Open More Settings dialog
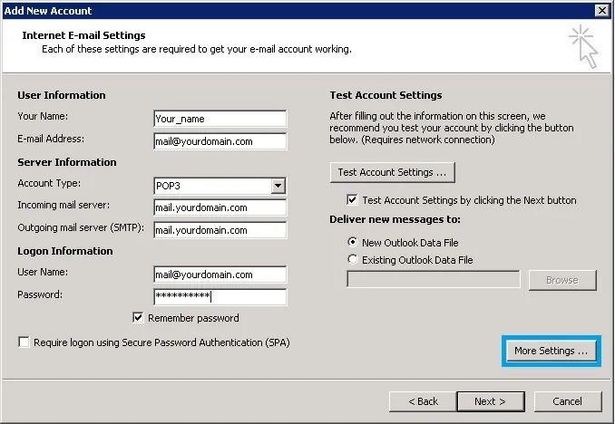Viewport: 615px width, 424px height. click(552, 351)
